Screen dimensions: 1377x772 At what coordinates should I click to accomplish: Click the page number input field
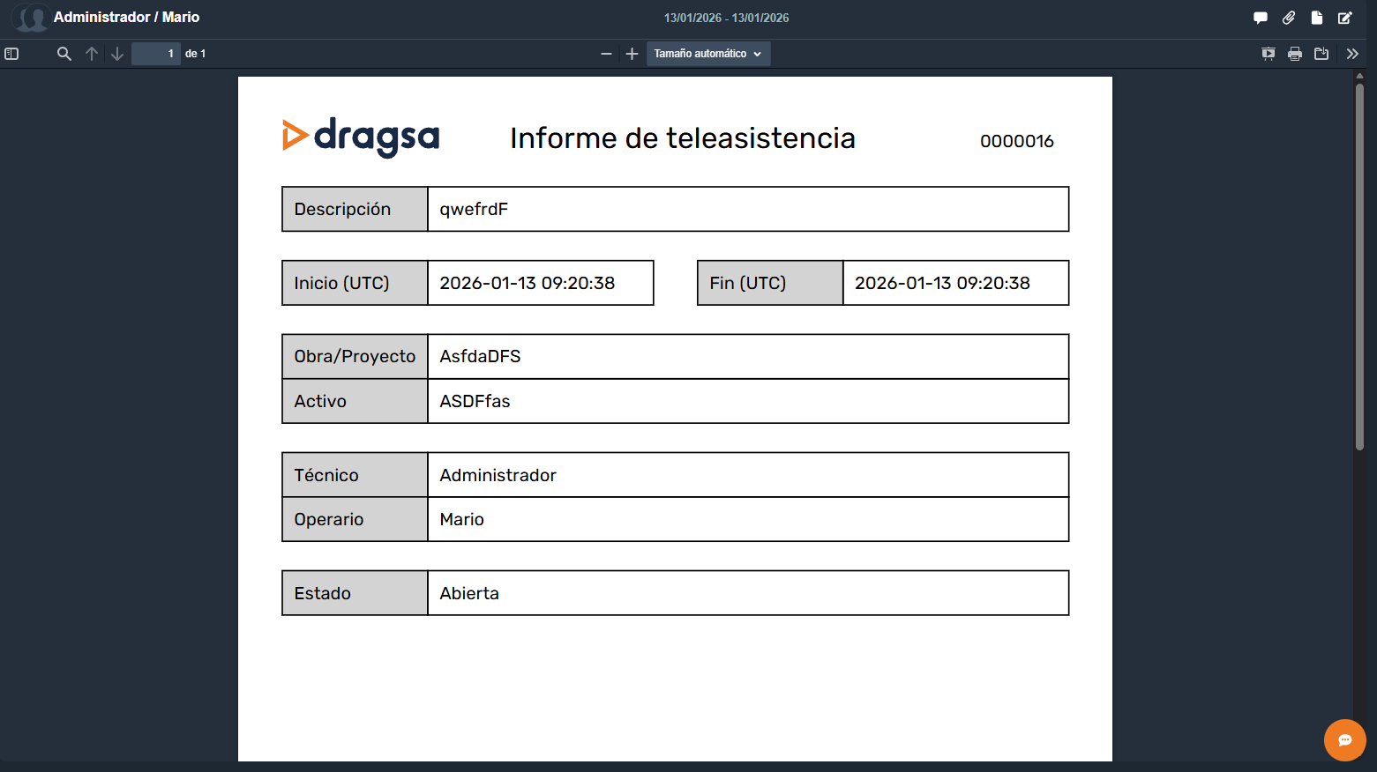tap(156, 54)
